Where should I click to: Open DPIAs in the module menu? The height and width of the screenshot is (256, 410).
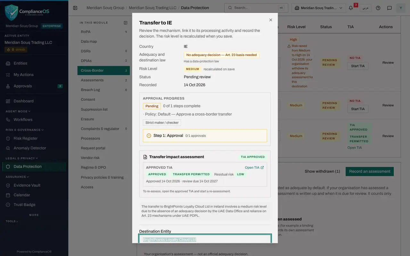[103, 61]
